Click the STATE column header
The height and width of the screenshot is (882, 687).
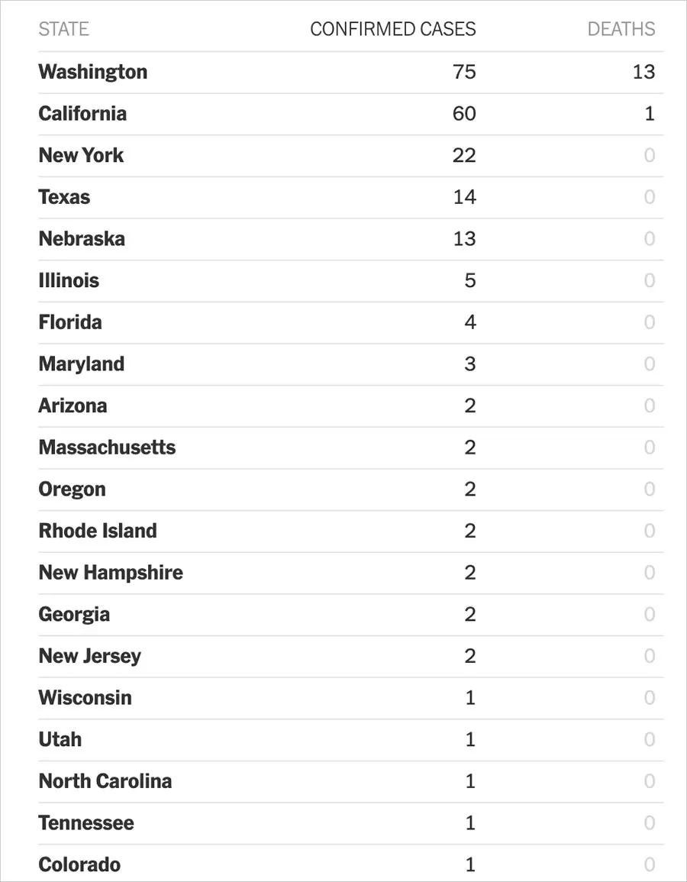coord(63,29)
